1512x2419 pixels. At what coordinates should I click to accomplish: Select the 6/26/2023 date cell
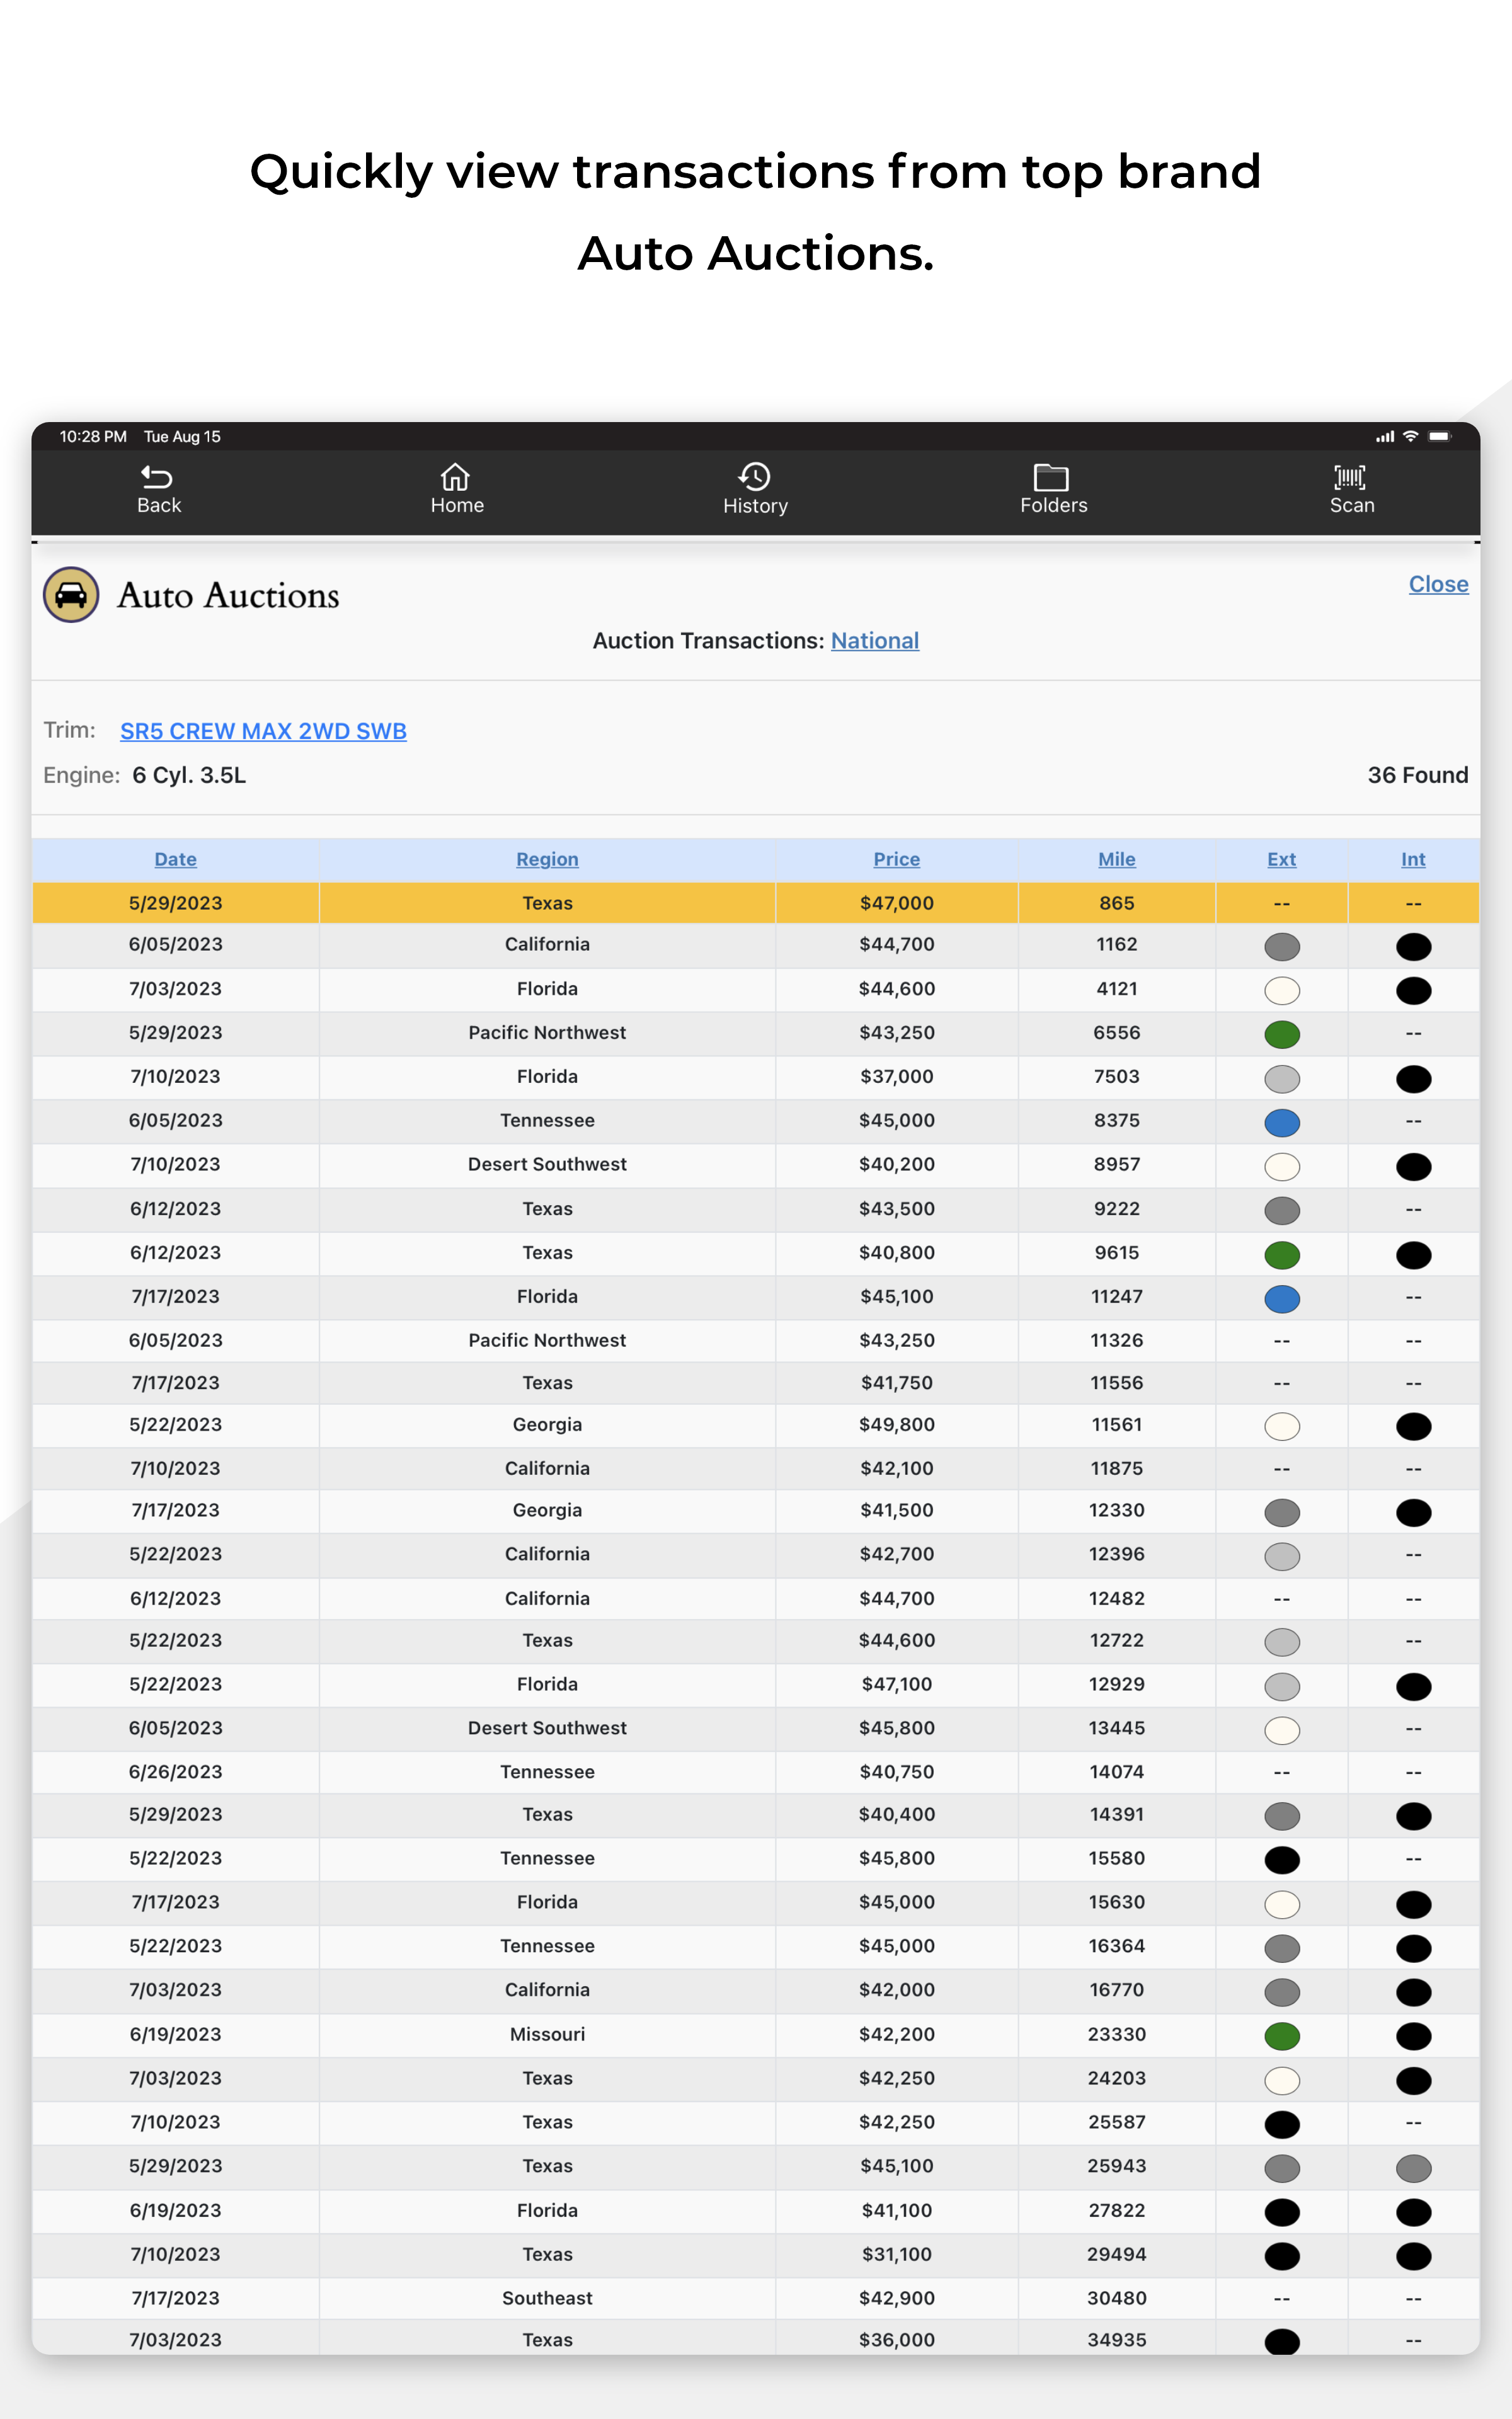176,1772
